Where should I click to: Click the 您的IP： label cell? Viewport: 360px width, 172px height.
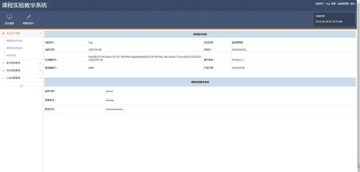point(217,48)
